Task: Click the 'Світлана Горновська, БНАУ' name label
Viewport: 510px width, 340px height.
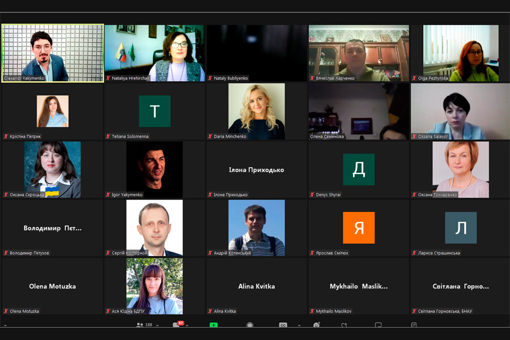Action: (445, 311)
